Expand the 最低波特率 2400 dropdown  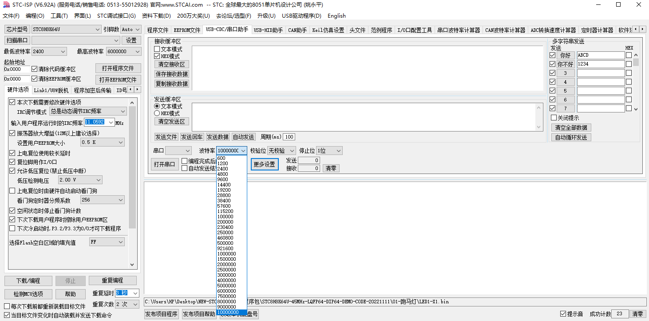(49, 51)
